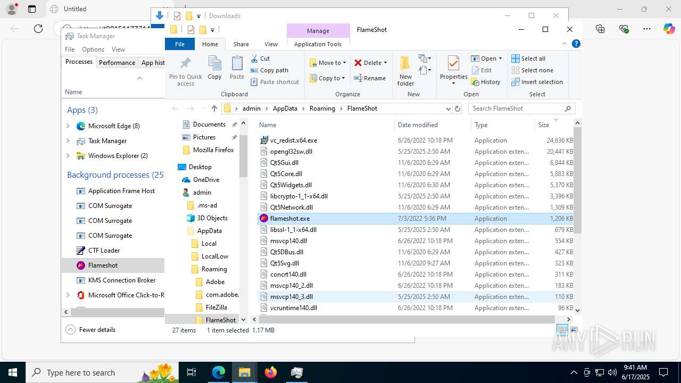
Task: Open notification center on taskbar
Action: 663,372
